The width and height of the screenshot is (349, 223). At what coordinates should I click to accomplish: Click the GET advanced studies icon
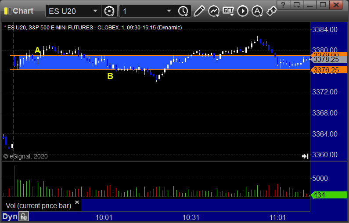click(x=228, y=11)
